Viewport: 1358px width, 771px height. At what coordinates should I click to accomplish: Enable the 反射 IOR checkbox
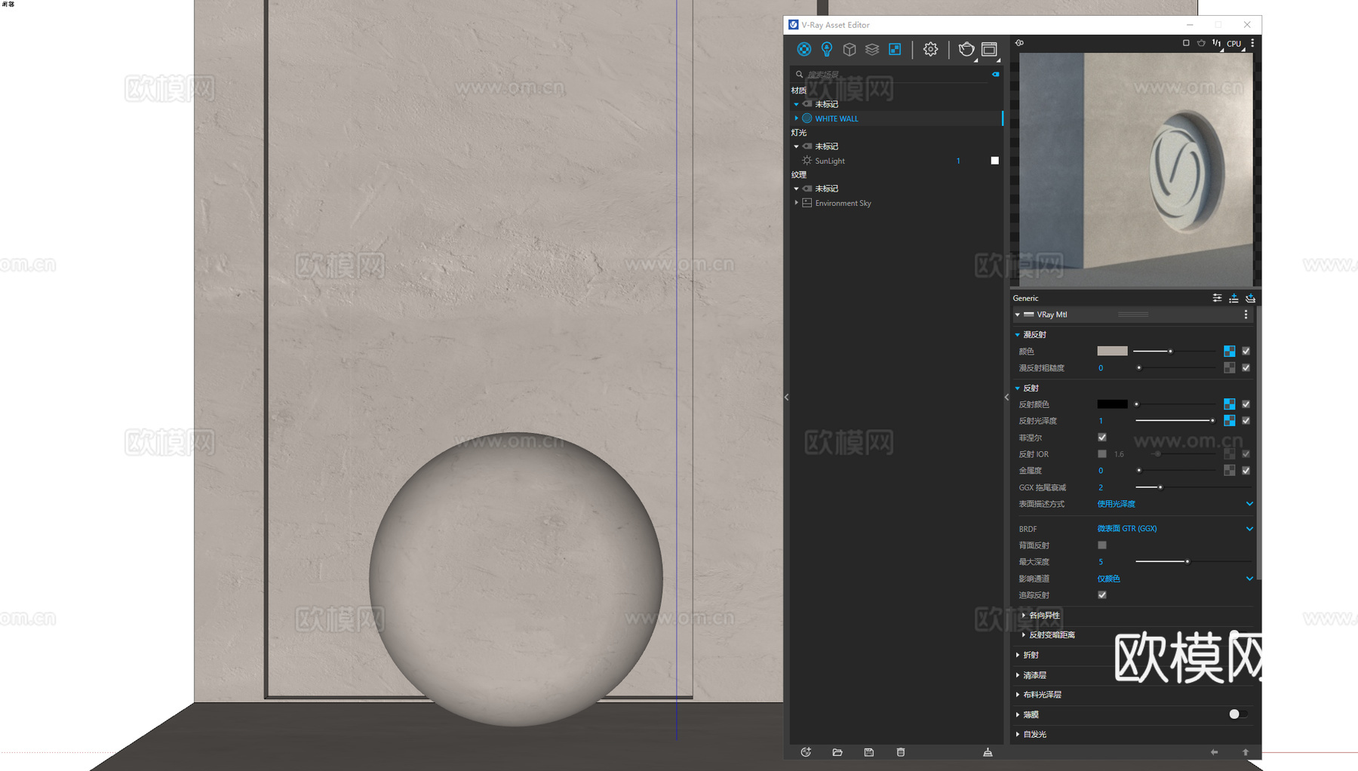click(1102, 454)
